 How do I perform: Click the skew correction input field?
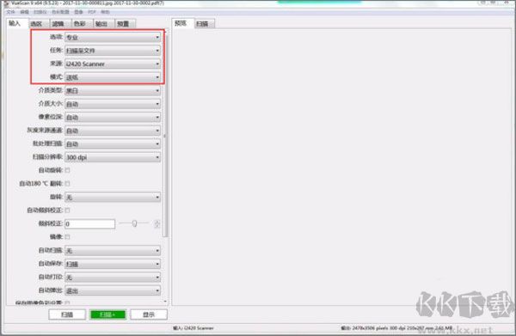point(89,224)
